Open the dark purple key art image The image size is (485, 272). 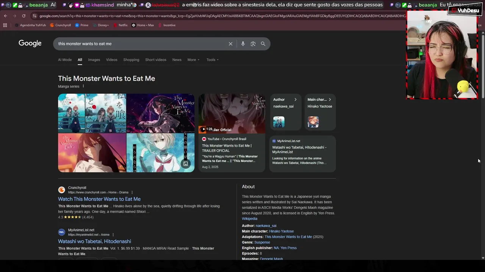(161, 113)
